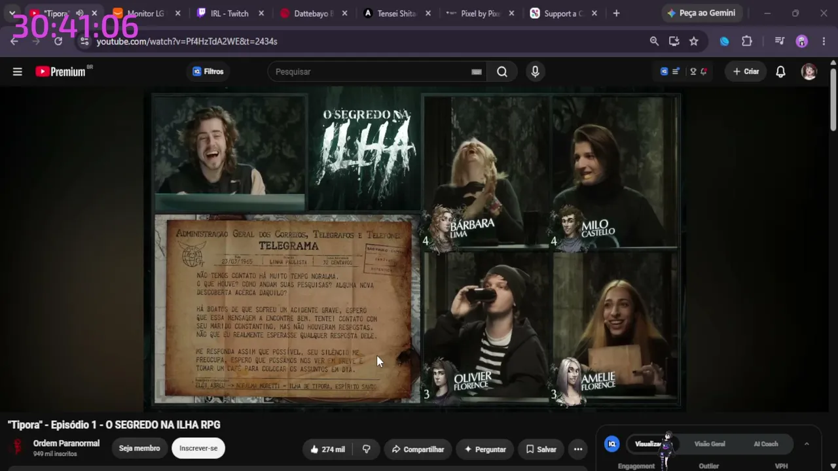Open the tab search dropdown arrow
The height and width of the screenshot is (471, 838).
coord(12,13)
